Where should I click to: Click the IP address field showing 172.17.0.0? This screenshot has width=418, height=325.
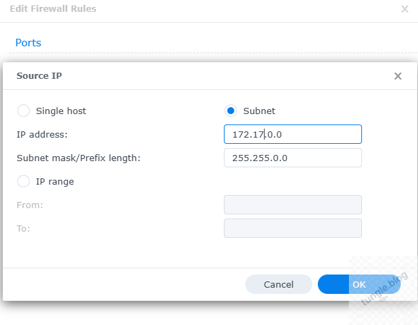pos(293,134)
